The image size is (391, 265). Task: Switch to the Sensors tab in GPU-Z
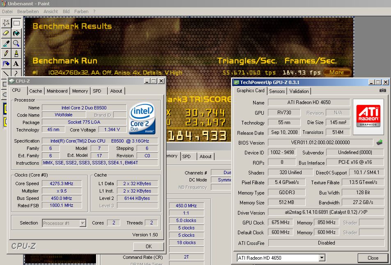[277, 91]
